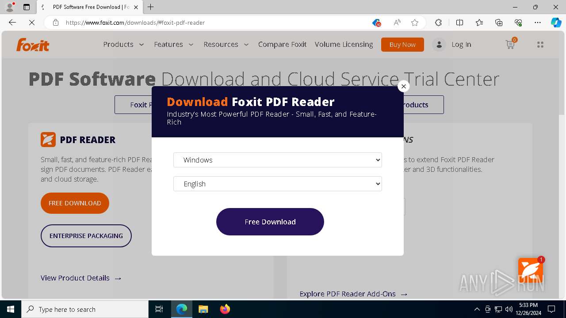Open the Windows Start menu

[11, 309]
